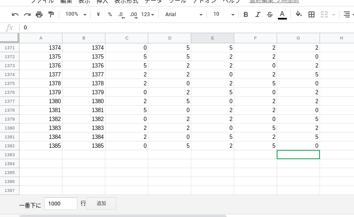The width and height of the screenshot is (354, 217).
Task: Open the 123 number formats dropdown
Action: point(147,14)
